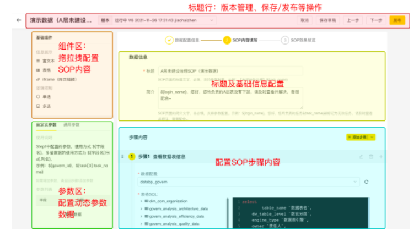
Task: Select the 表格 table component icon
Action: (38, 70)
